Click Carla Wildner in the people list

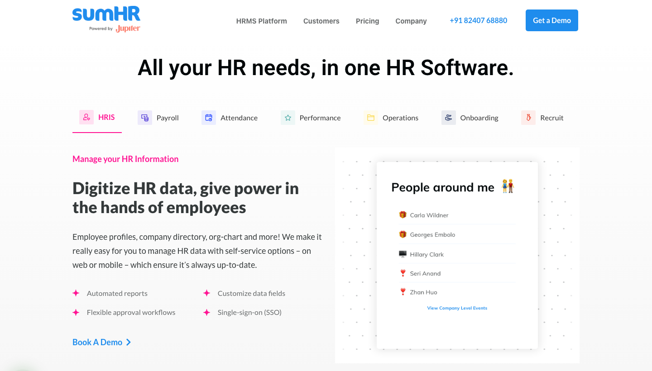(429, 215)
